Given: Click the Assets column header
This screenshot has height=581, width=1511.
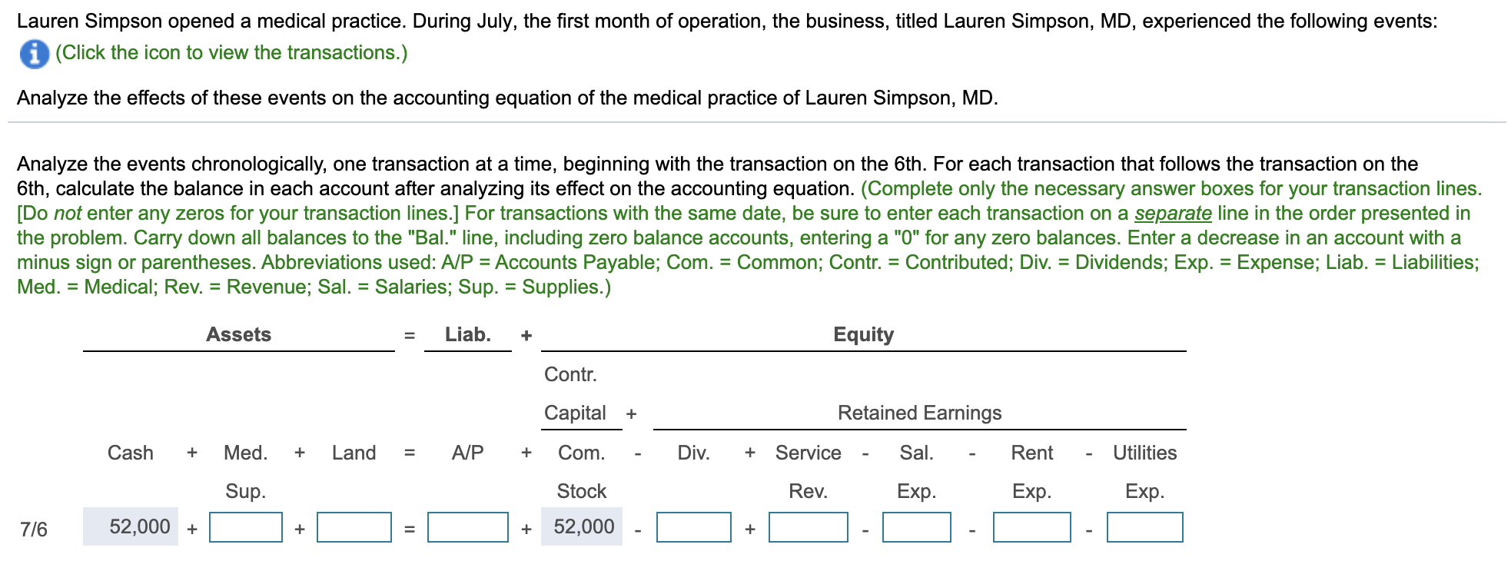Looking at the screenshot, I should click(x=238, y=334).
